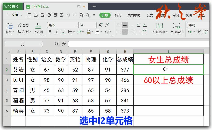Viewport: 212px width, 130px height.
Task: Apply justify alignment icon
Action: click(138, 32)
